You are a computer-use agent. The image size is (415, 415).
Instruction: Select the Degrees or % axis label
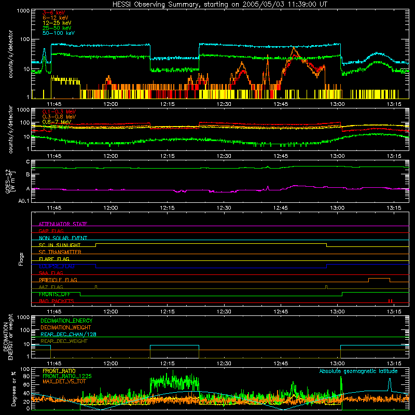13,389
